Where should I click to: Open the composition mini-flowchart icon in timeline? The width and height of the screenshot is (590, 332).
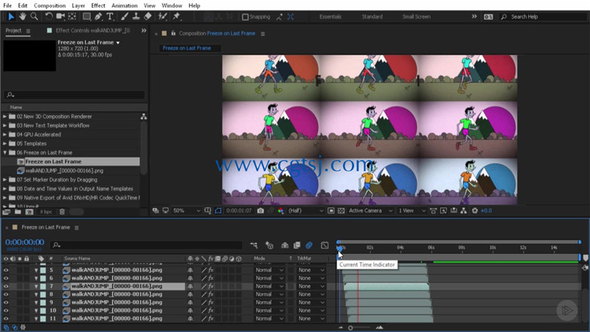pyautogui.click(x=254, y=246)
